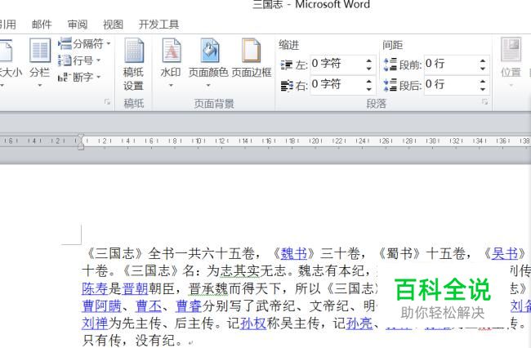Image resolution: width=531 pixels, height=348 pixels.
Task: Open the 孙权 hyperlink
Action: coord(253,323)
